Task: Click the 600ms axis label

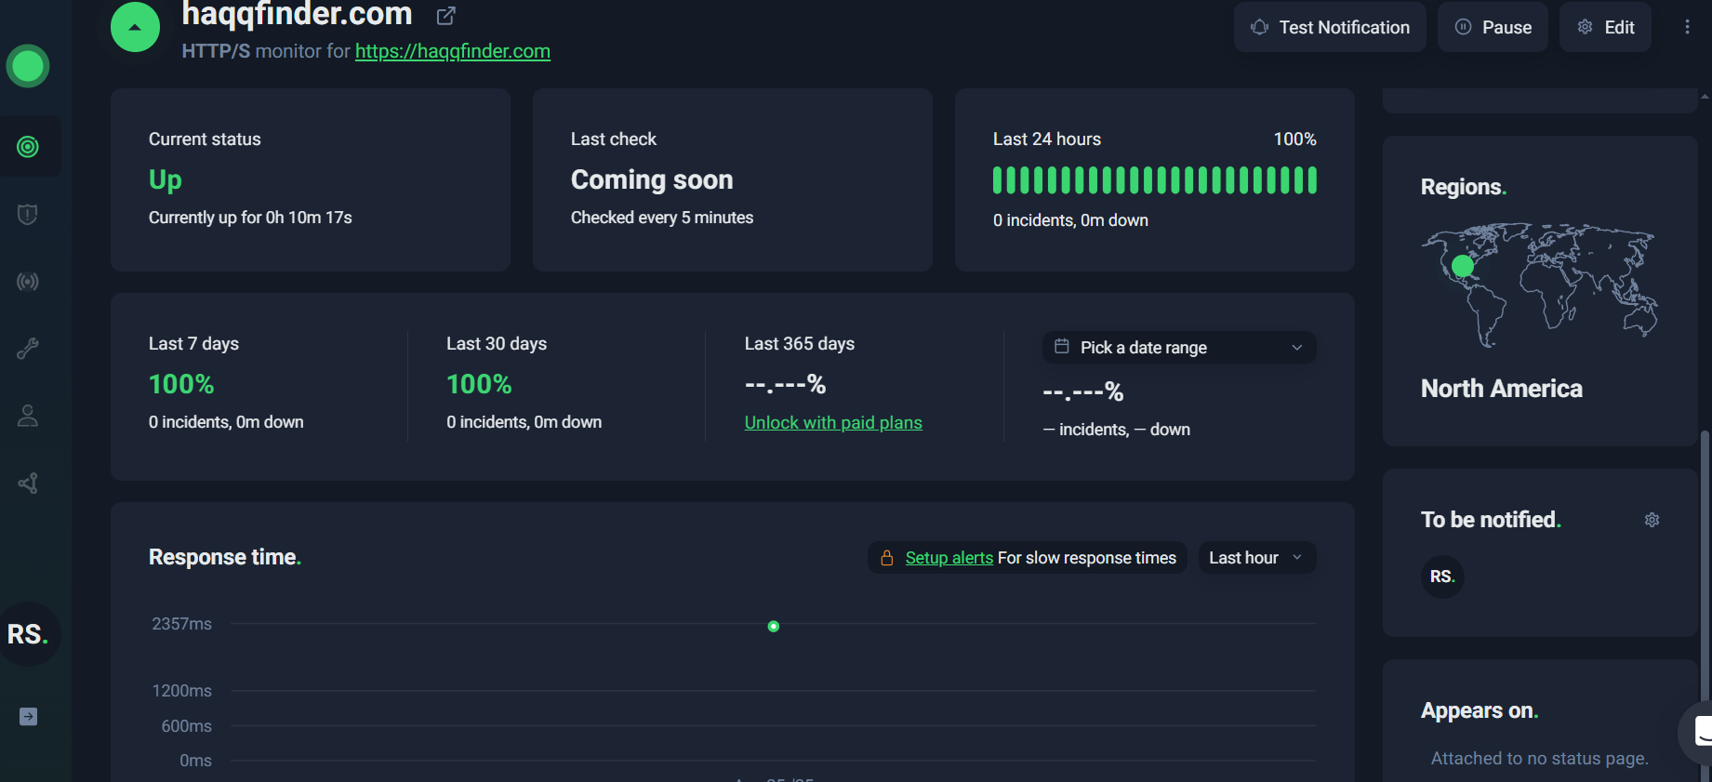Action: click(187, 726)
